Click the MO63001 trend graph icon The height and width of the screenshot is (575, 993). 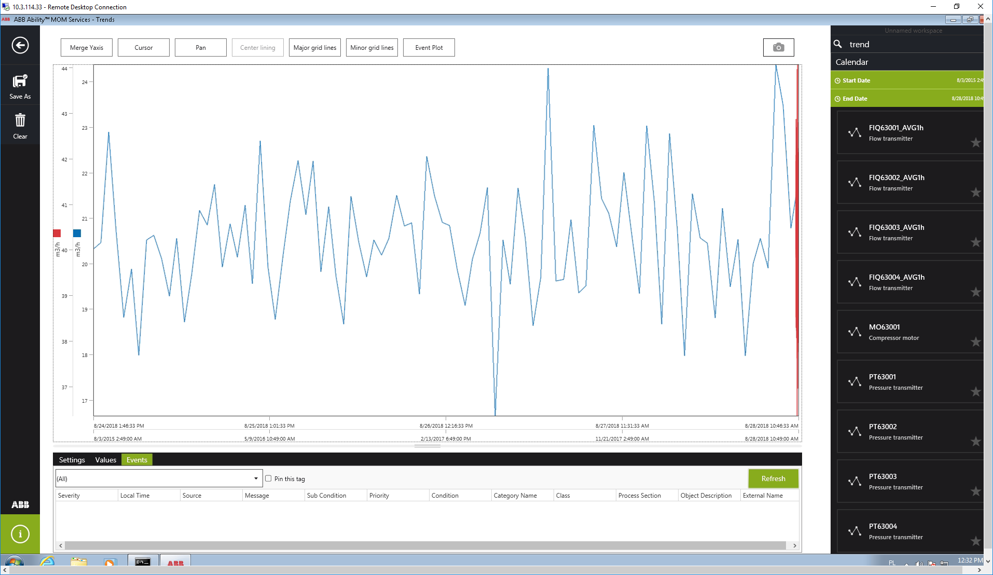click(x=854, y=332)
